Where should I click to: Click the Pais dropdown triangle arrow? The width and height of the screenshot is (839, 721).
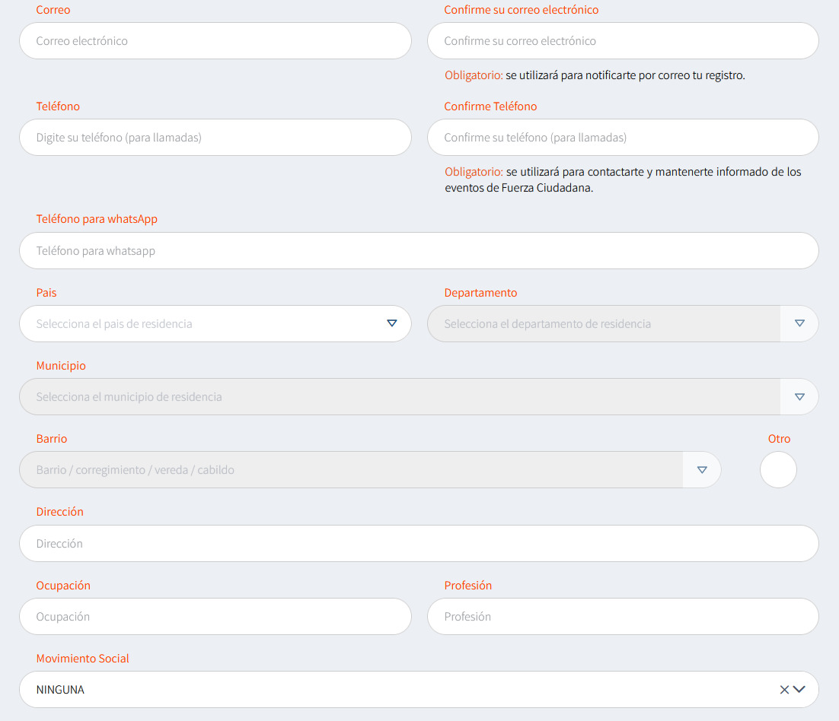[x=392, y=323]
